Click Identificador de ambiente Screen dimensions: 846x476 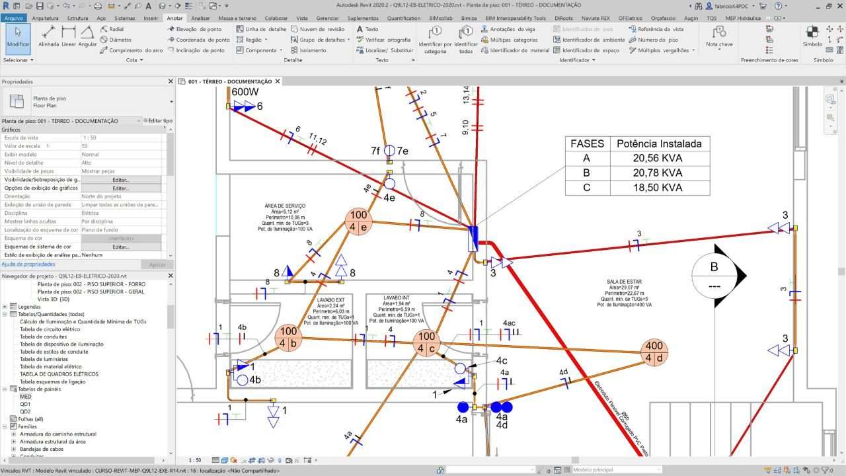pyautogui.click(x=589, y=40)
